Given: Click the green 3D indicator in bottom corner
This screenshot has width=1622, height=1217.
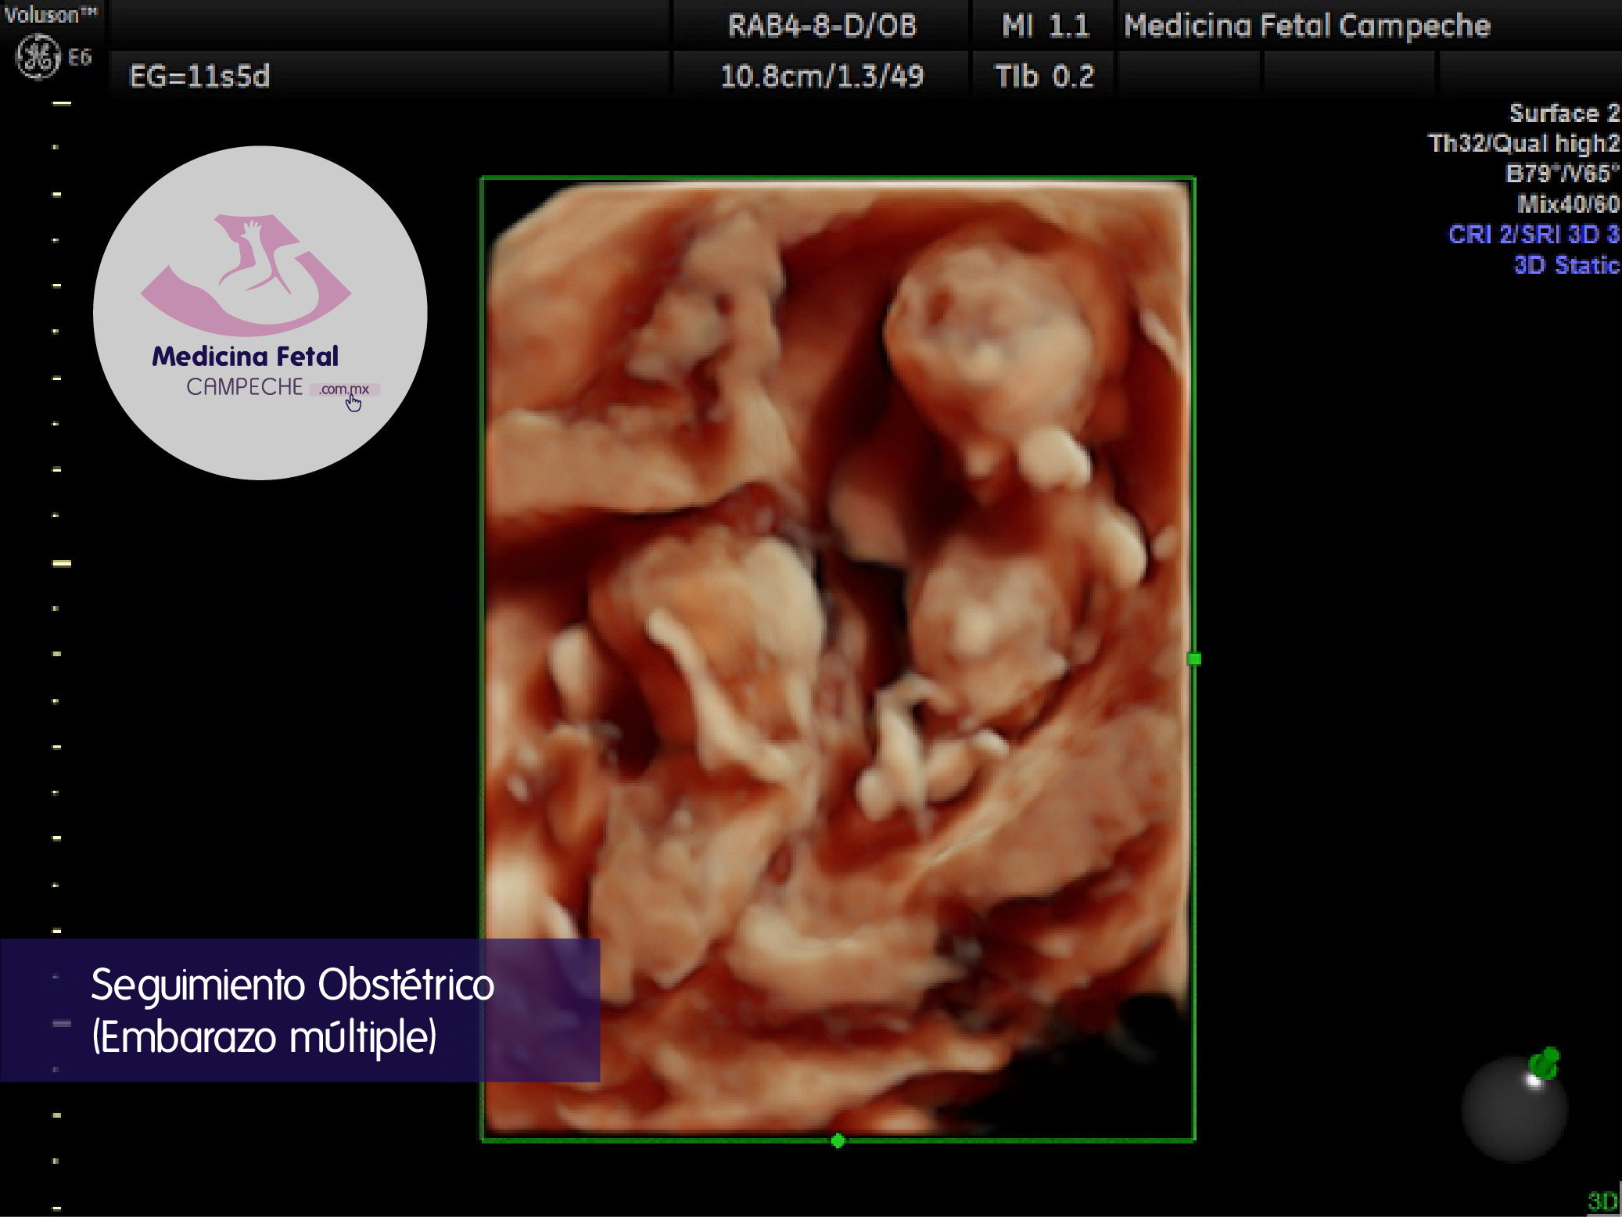Looking at the screenshot, I should [x=1602, y=1201].
